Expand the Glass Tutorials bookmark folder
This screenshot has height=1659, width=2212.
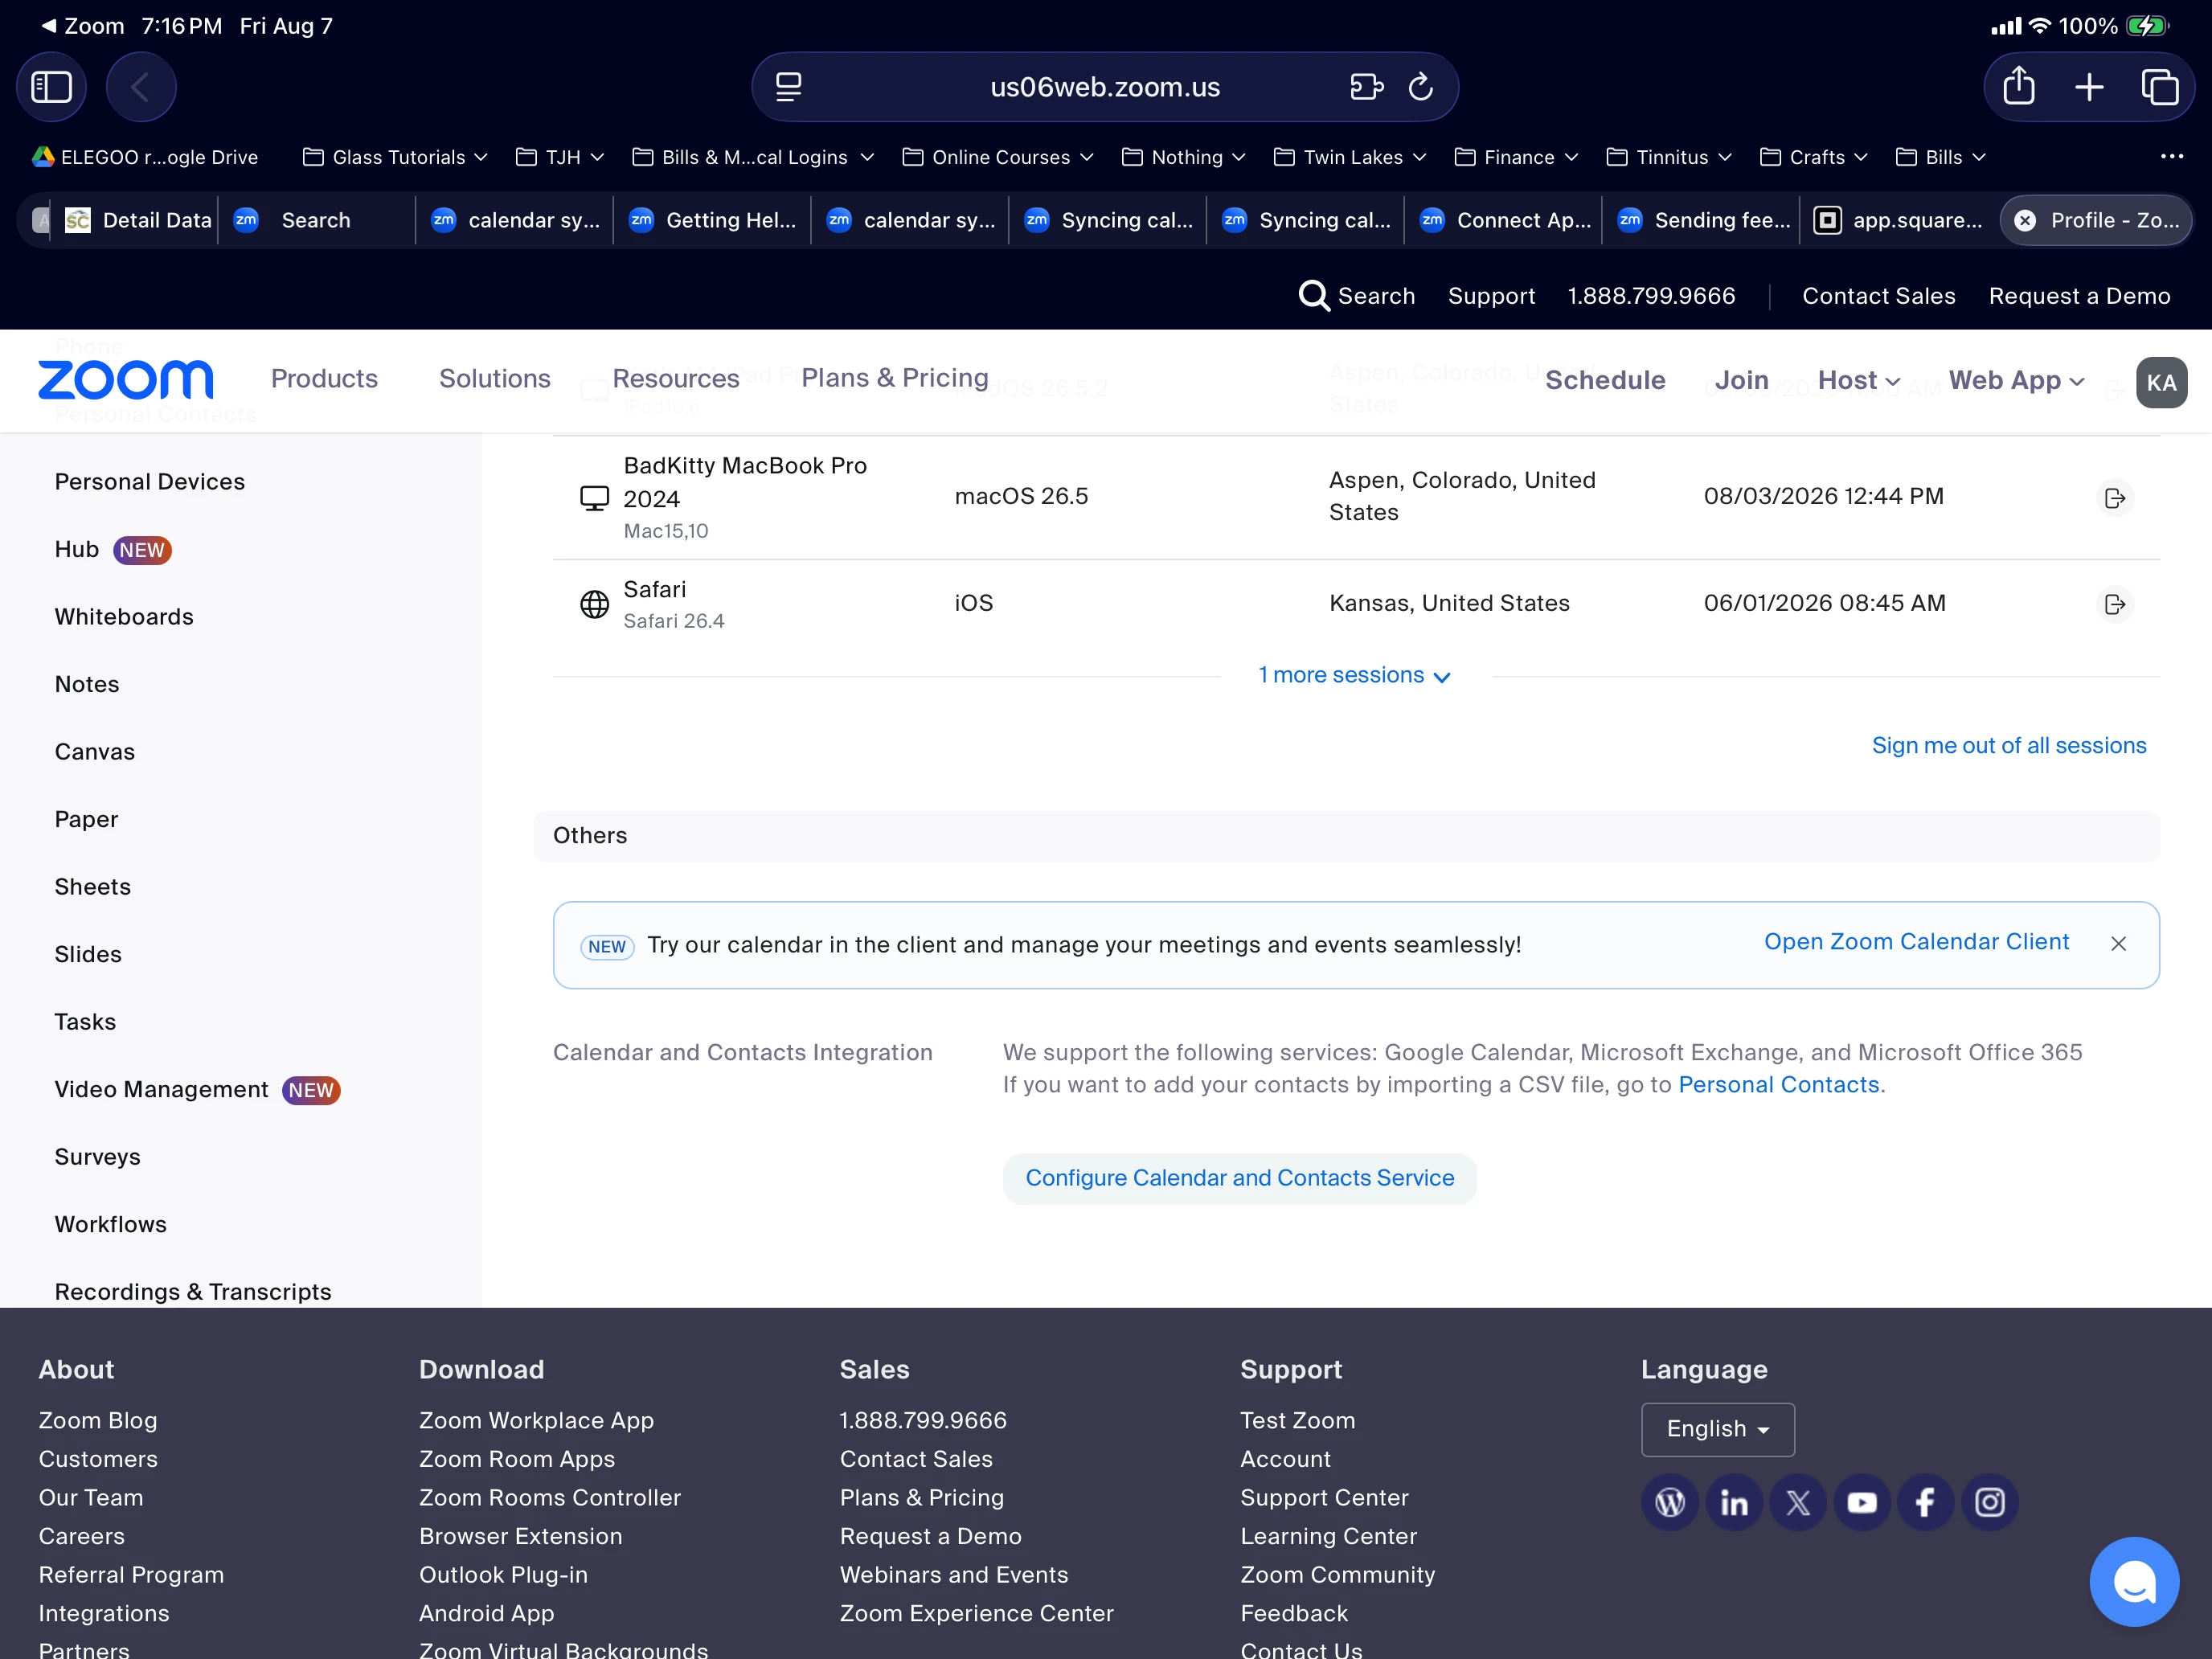(395, 157)
